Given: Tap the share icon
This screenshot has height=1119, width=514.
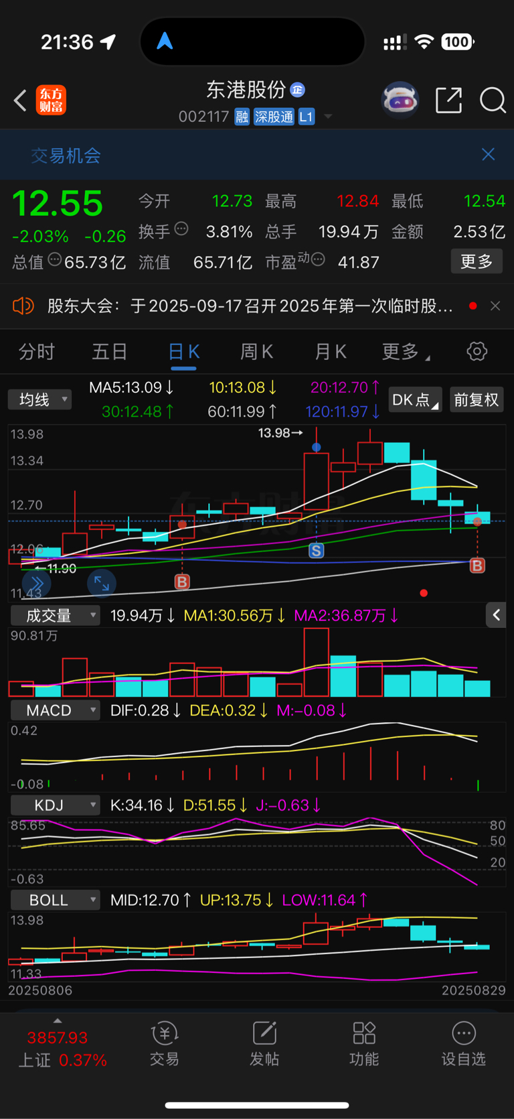Looking at the screenshot, I should tap(448, 101).
